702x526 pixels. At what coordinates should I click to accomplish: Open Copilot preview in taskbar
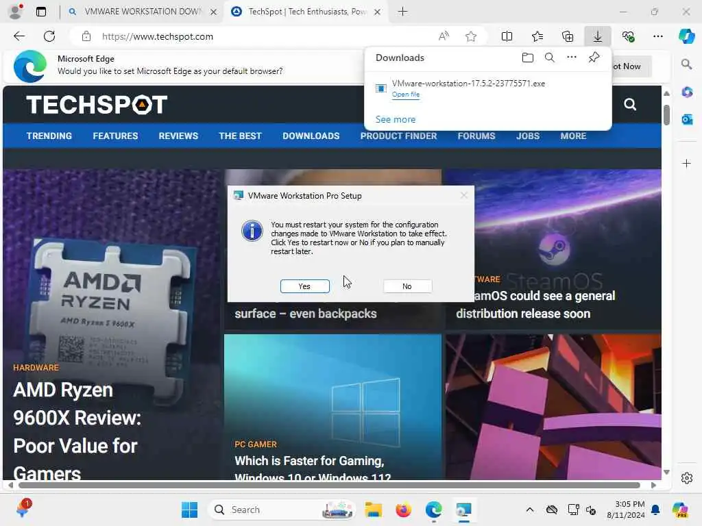(679, 510)
